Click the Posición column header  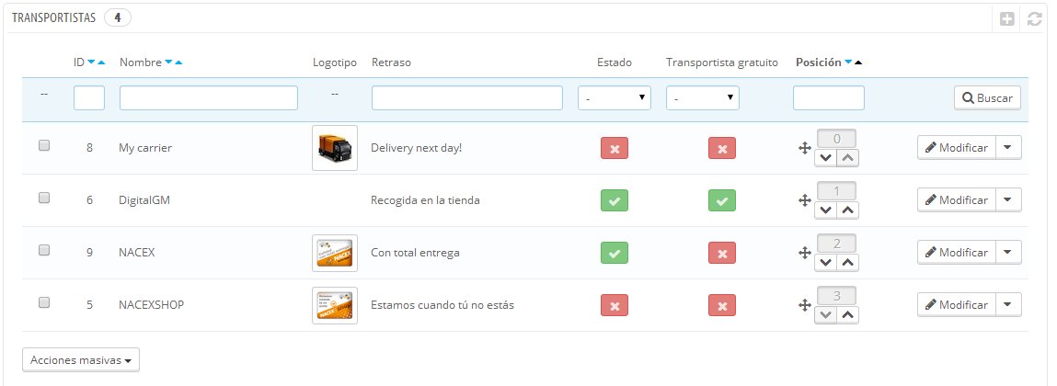[x=819, y=62]
